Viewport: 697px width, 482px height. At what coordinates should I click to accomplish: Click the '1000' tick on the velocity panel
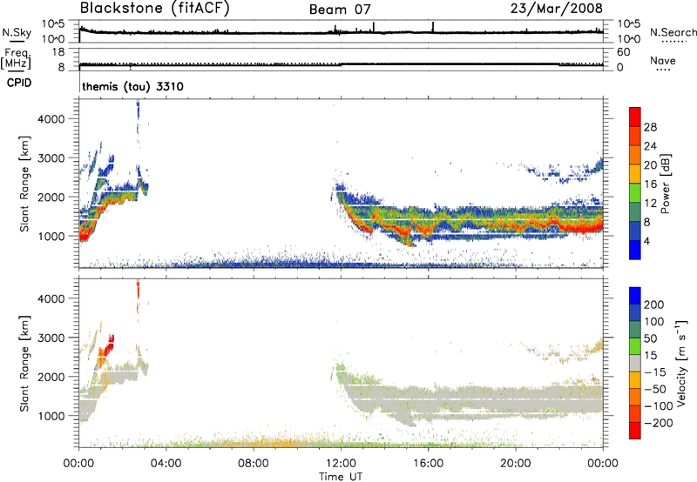tap(51, 416)
